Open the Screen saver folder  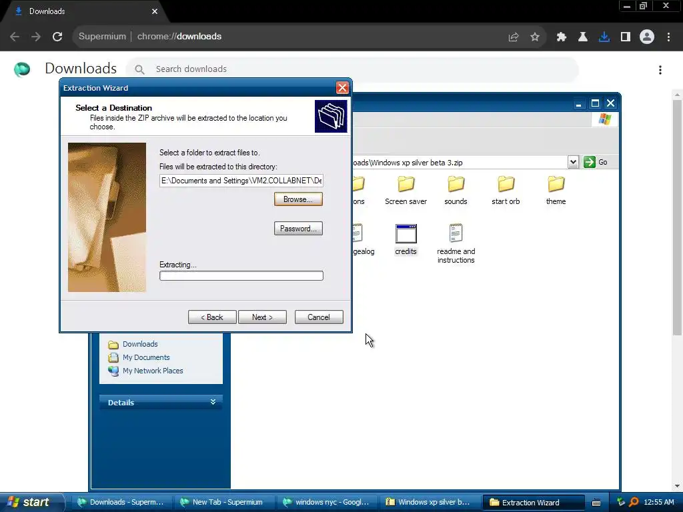coord(406,190)
